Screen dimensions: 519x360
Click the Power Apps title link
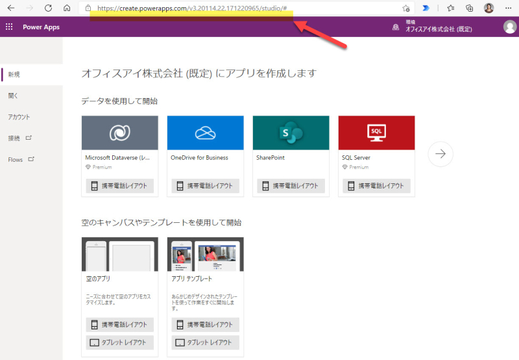[41, 27]
